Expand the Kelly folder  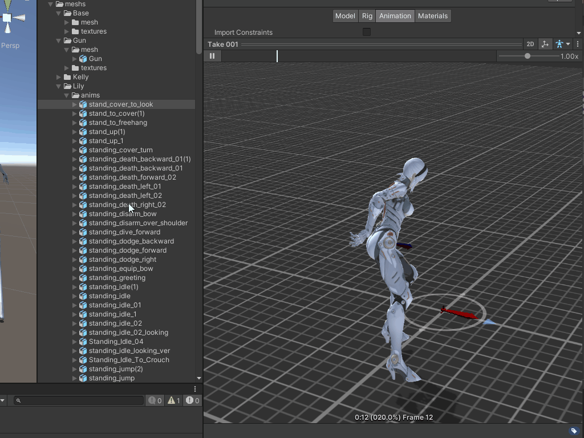pyautogui.click(x=59, y=77)
